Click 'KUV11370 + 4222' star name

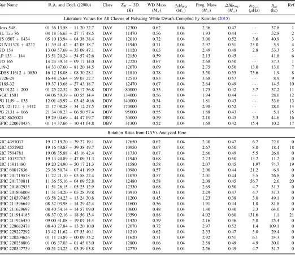17,45
